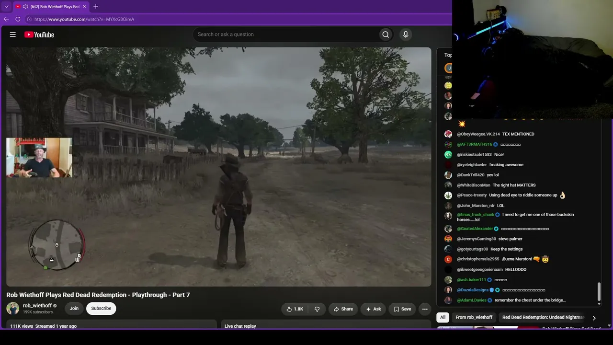This screenshot has height=345, width=613.
Task: View site information icon in address bar
Action: tap(29, 19)
